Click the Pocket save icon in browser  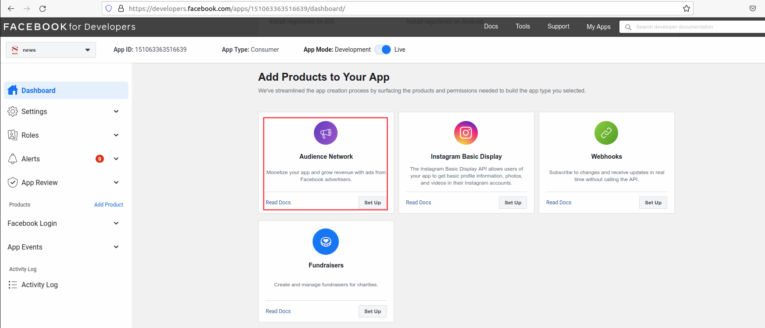(753, 9)
